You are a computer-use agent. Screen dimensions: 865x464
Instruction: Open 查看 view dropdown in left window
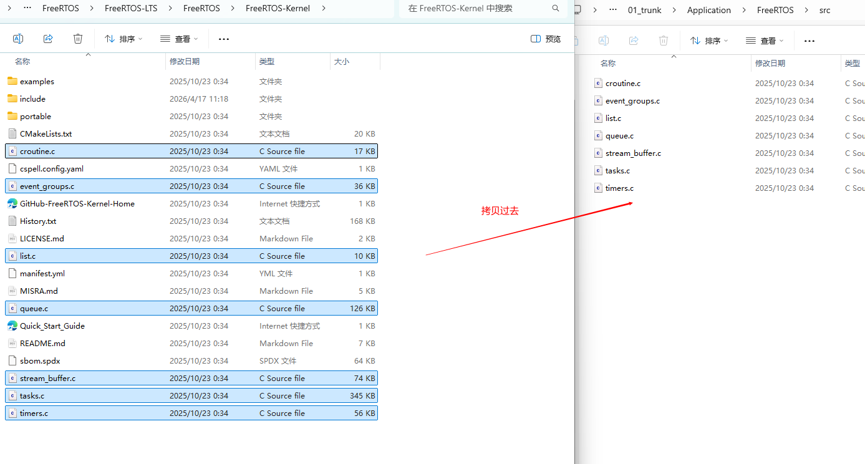click(179, 39)
